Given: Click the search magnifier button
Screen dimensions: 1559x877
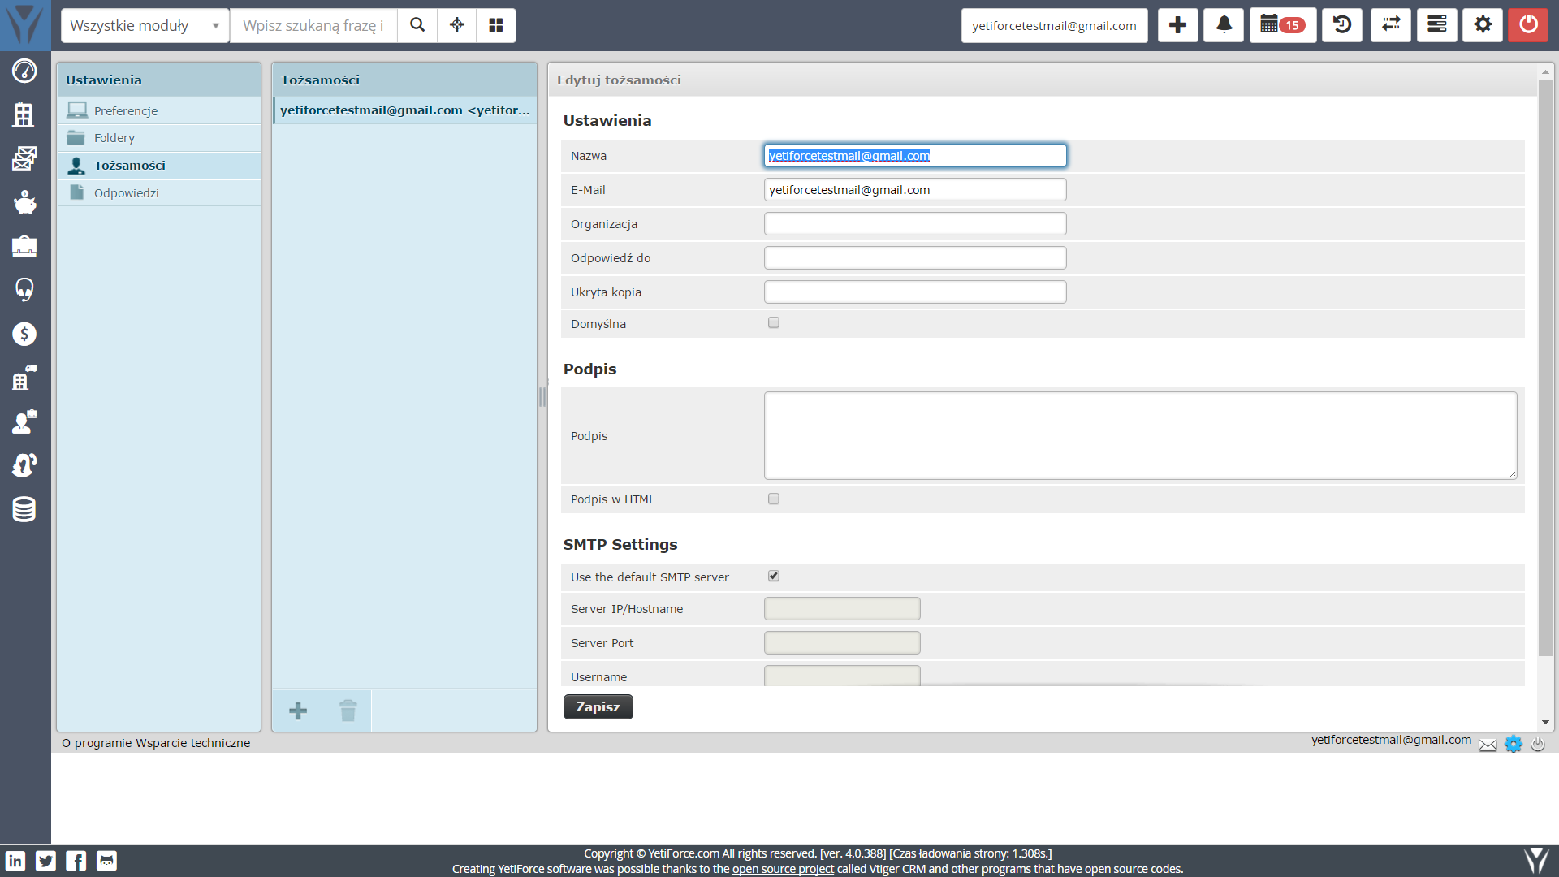Looking at the screenshot, I should (x=417, y=25).
